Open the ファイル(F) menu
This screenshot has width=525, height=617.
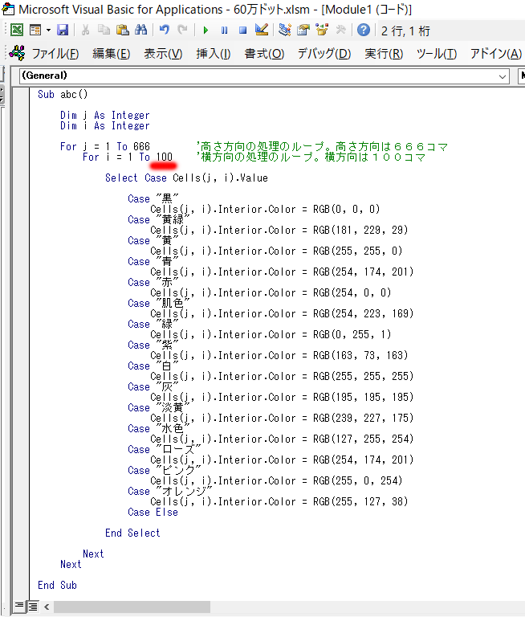pos(55,54)
